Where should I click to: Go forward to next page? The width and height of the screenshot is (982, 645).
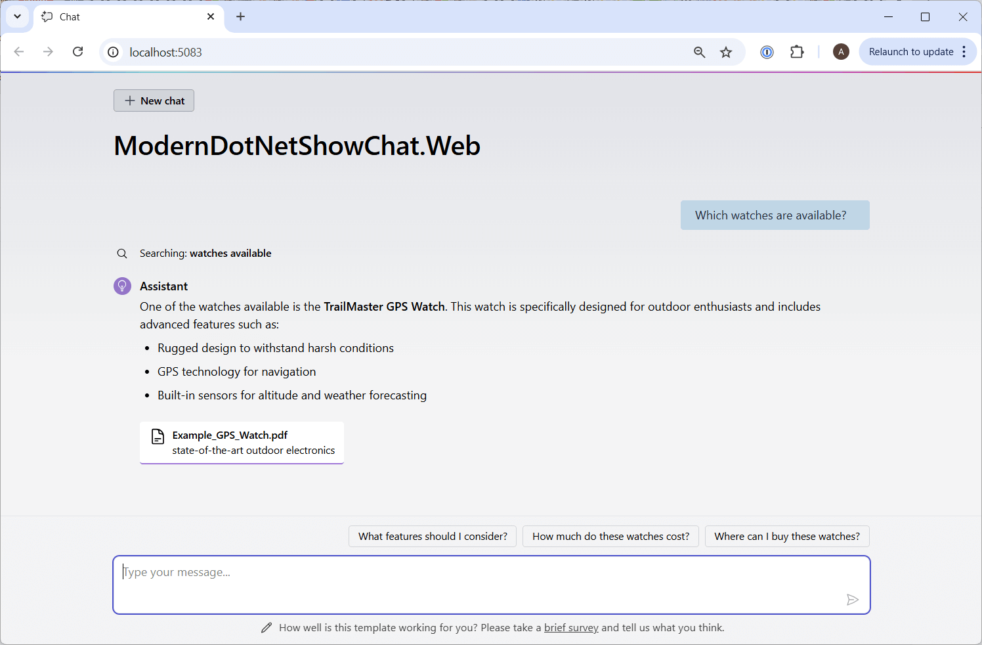tap(48, 52)
